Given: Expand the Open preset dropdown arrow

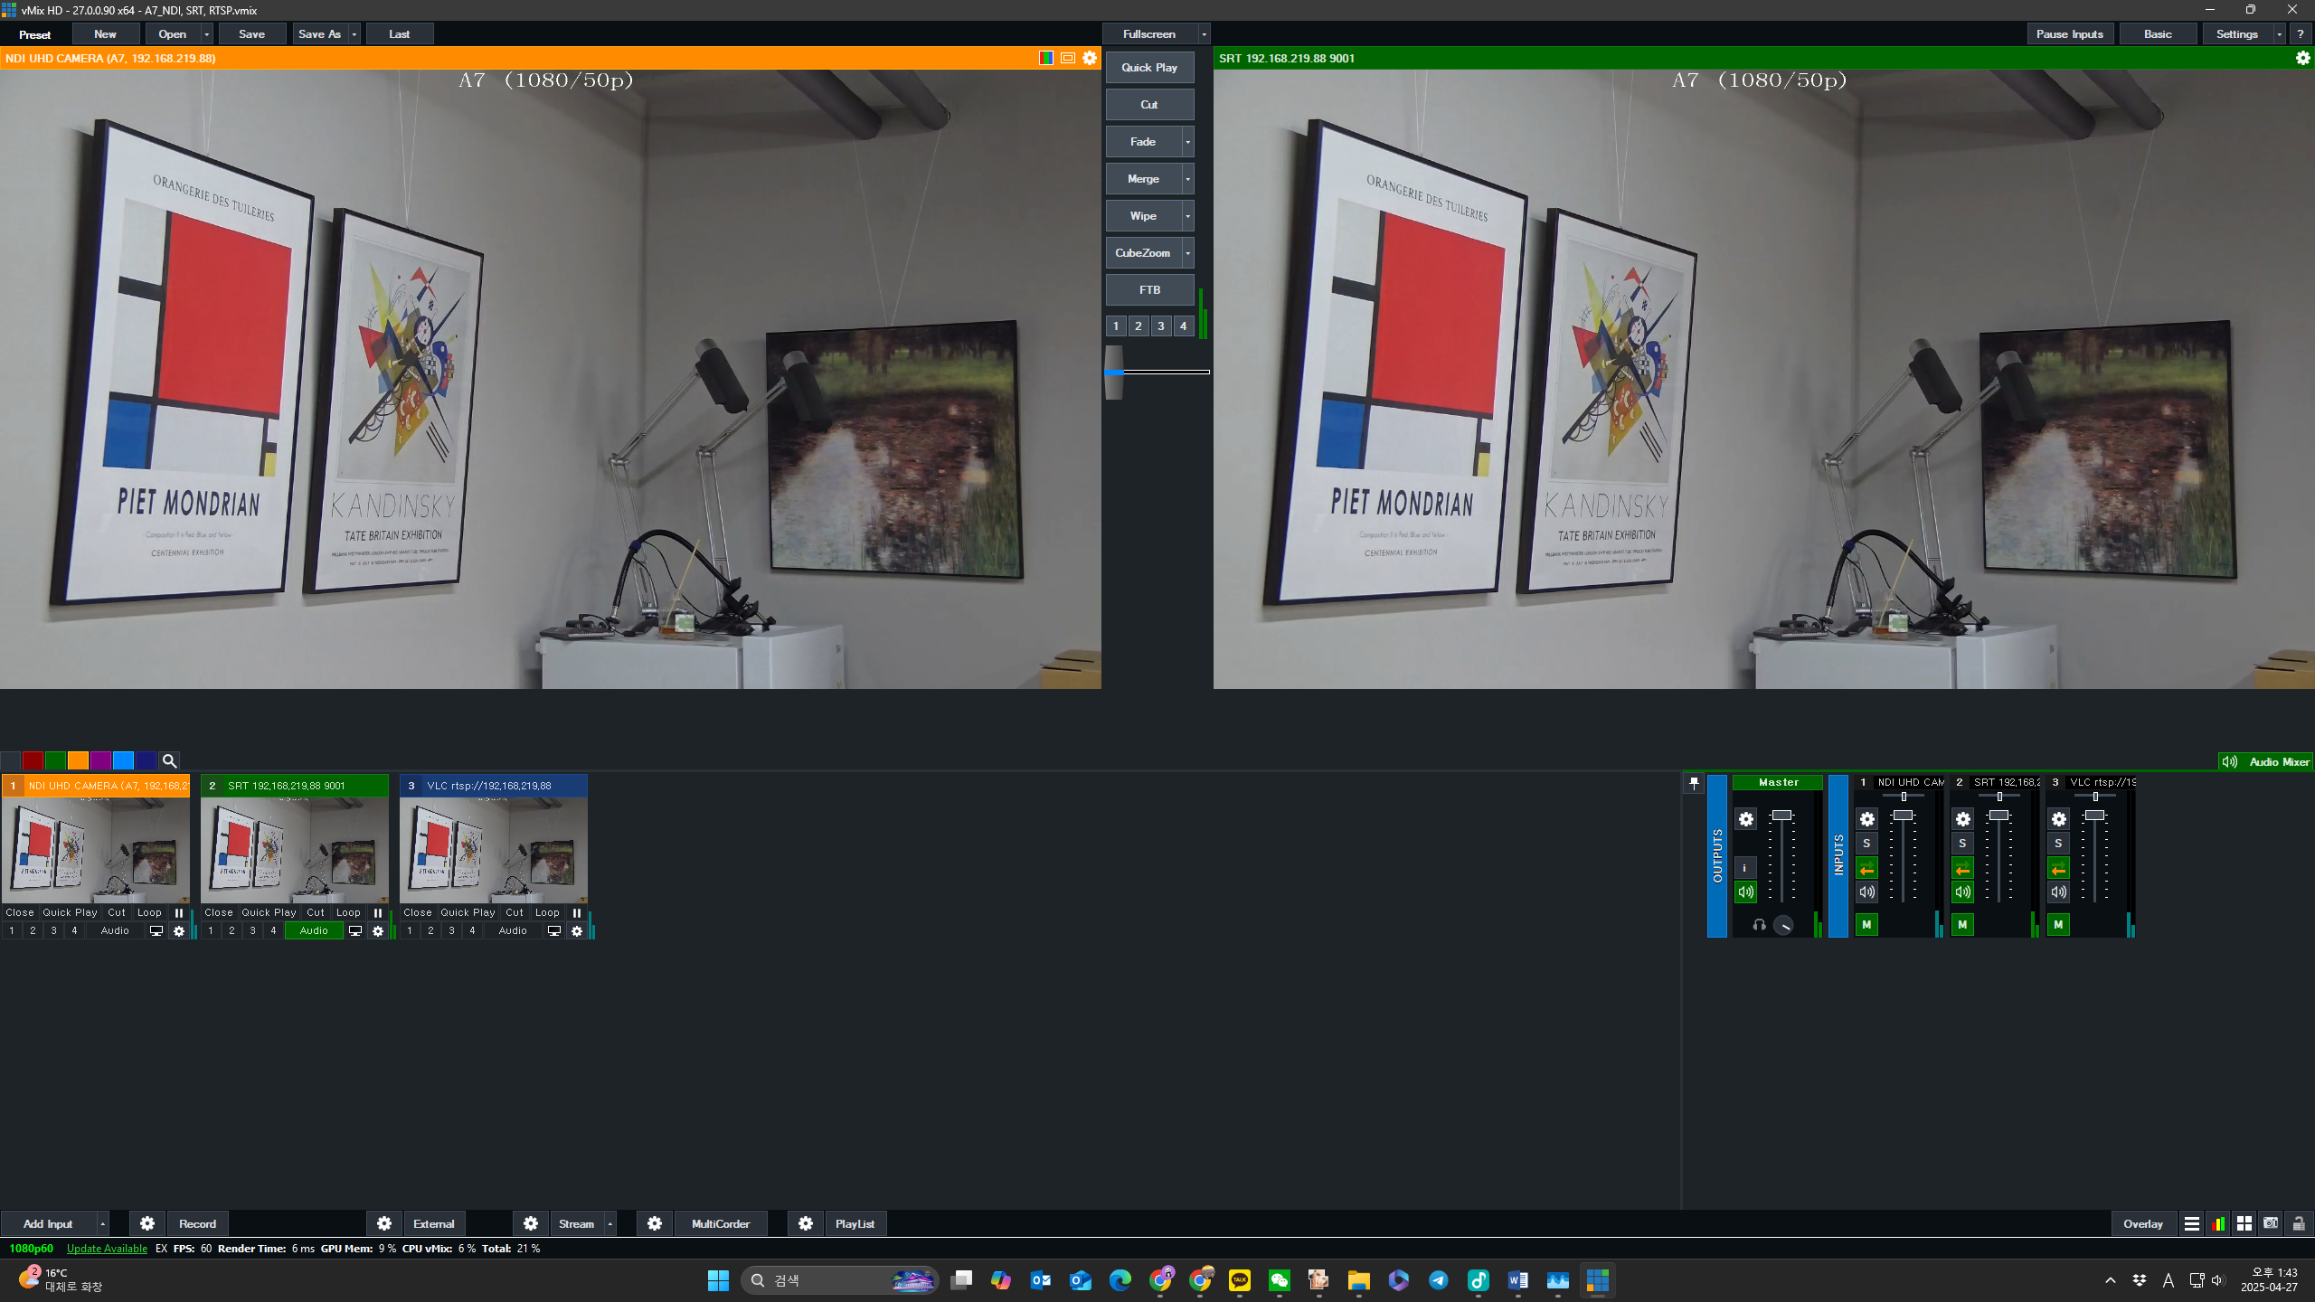Looking at the screenshot, I should point(207,34).
